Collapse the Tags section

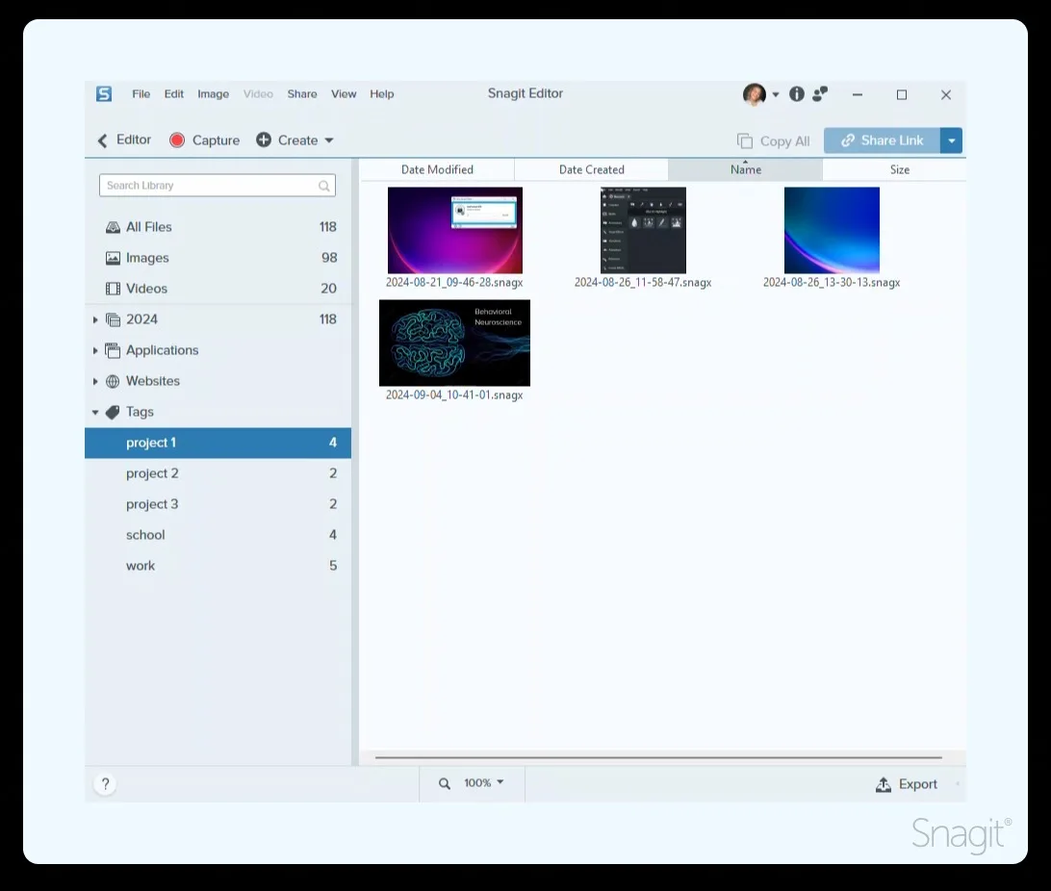pos(95,412)
